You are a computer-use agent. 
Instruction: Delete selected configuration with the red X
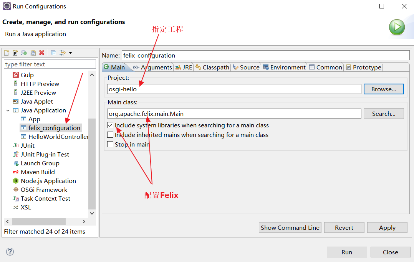pyautogui.click(x=41, y=53)
